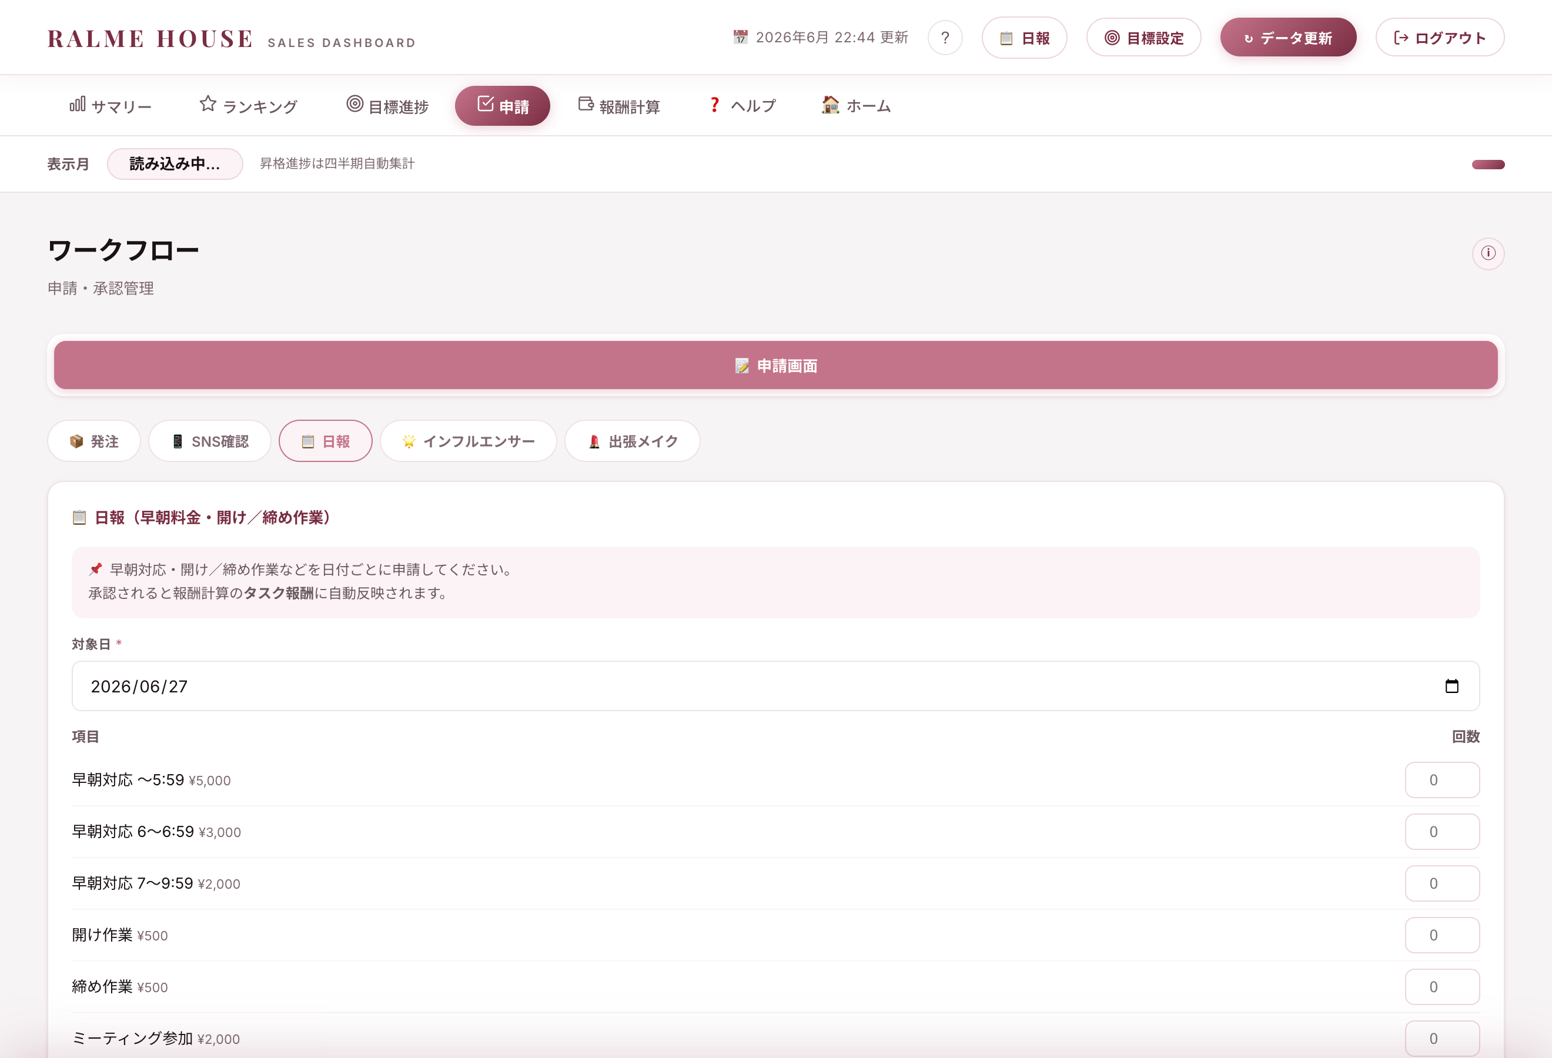Screen dimensions: 1552x1058
Task: Click count field for 早朝対応 7〜9:59
Action: (x=1442, y=883)
